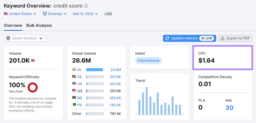Click the Informational intent badge
256x123 pixels.
[x=148, y=60]
